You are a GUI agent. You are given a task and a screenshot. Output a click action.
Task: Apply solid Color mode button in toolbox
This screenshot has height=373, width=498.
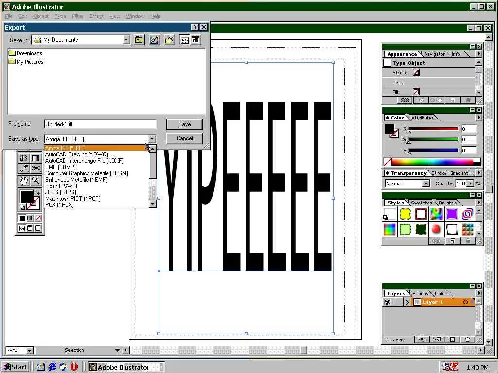(22, 218)
